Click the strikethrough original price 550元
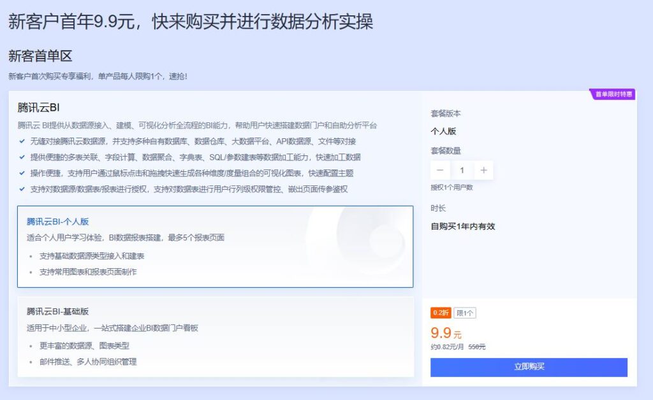 point(477,346)
